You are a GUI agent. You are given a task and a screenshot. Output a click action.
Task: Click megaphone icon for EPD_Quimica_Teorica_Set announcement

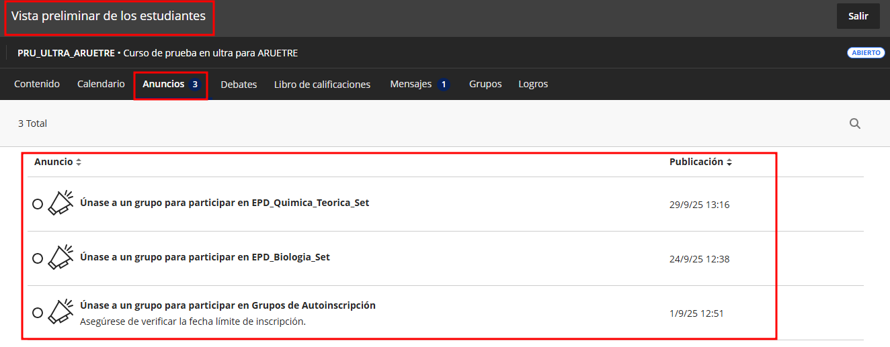tap(60, 203)
